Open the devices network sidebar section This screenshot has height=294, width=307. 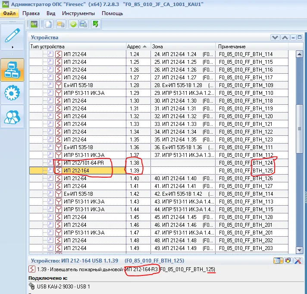pyautogui.click(x=12, y=70)
